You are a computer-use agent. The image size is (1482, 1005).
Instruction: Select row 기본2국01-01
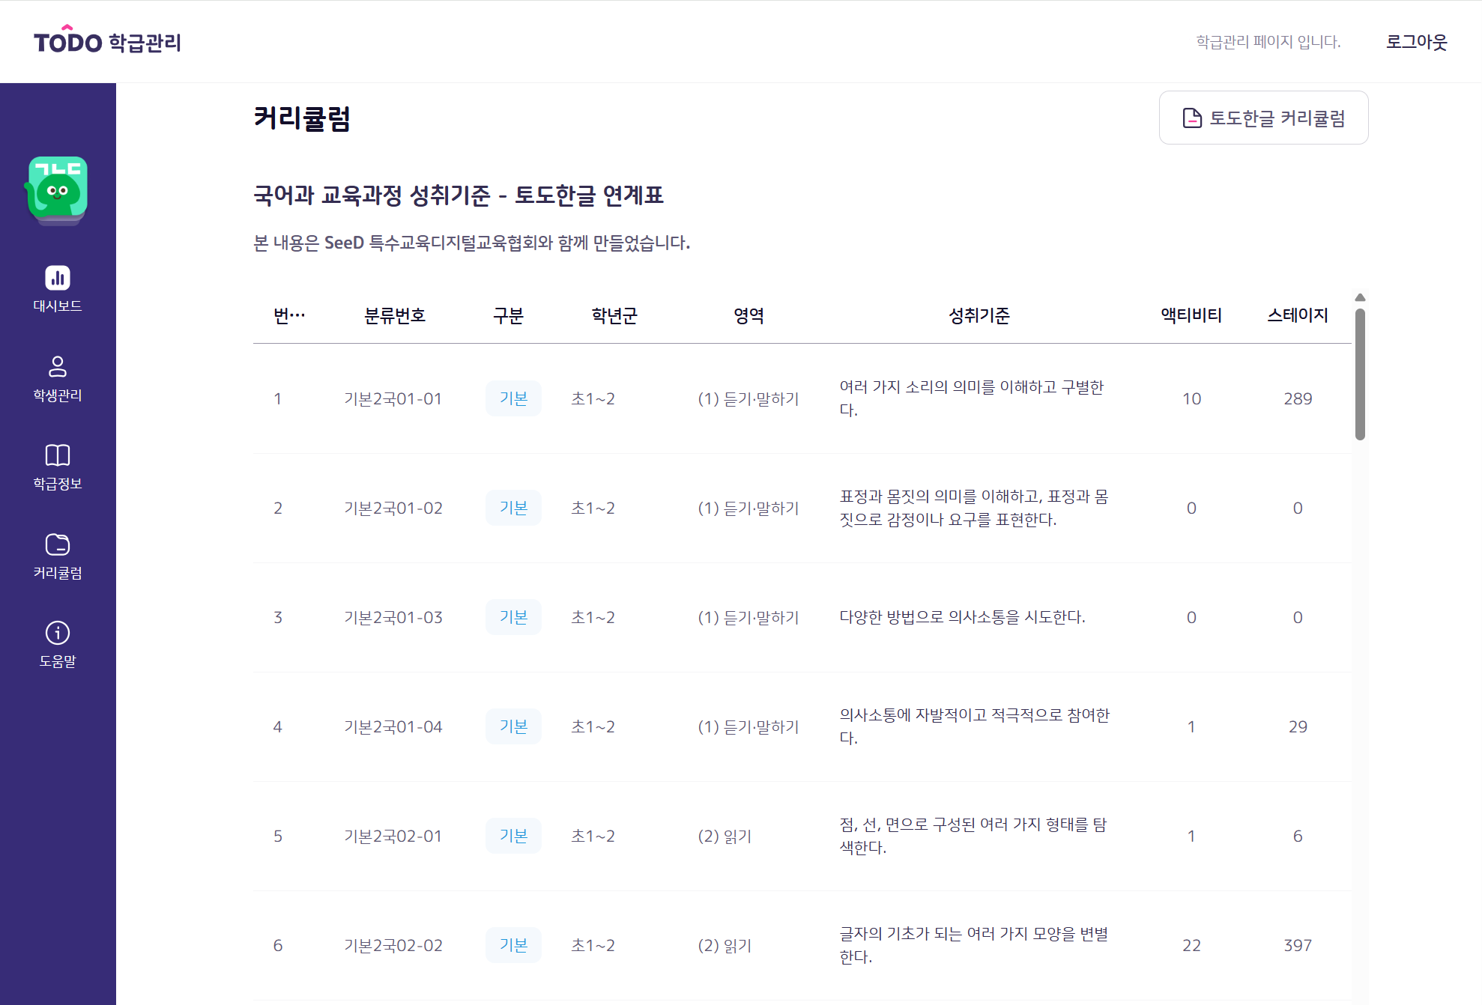(393, 398)
